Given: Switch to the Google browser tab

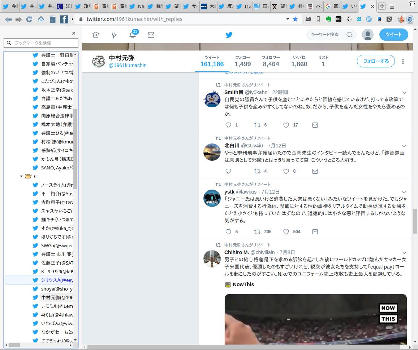Looking at the screenshot, I should tap(332, 6).
